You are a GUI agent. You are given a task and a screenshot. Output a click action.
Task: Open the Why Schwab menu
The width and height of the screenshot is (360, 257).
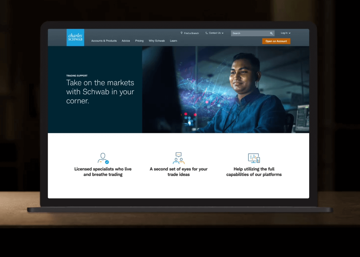click(x=157, y=41)
